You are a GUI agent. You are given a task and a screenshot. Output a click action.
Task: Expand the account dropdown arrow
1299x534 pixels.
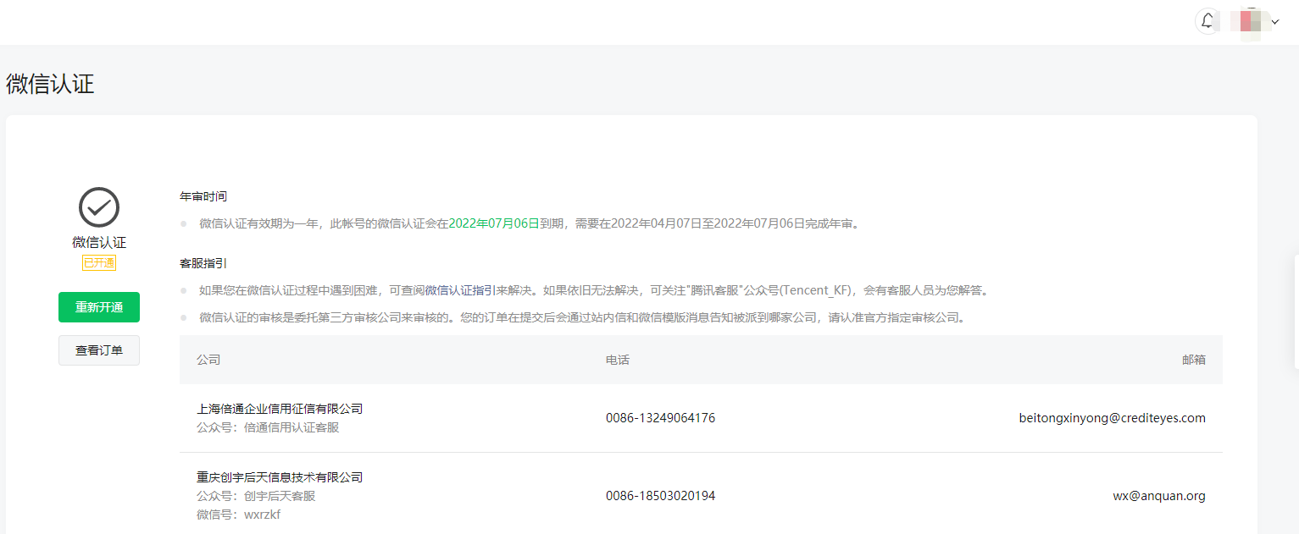click(x=1275, y=22)
